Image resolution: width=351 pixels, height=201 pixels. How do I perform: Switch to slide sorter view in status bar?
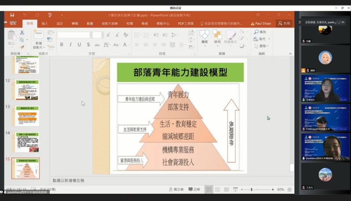pos(217,189)
